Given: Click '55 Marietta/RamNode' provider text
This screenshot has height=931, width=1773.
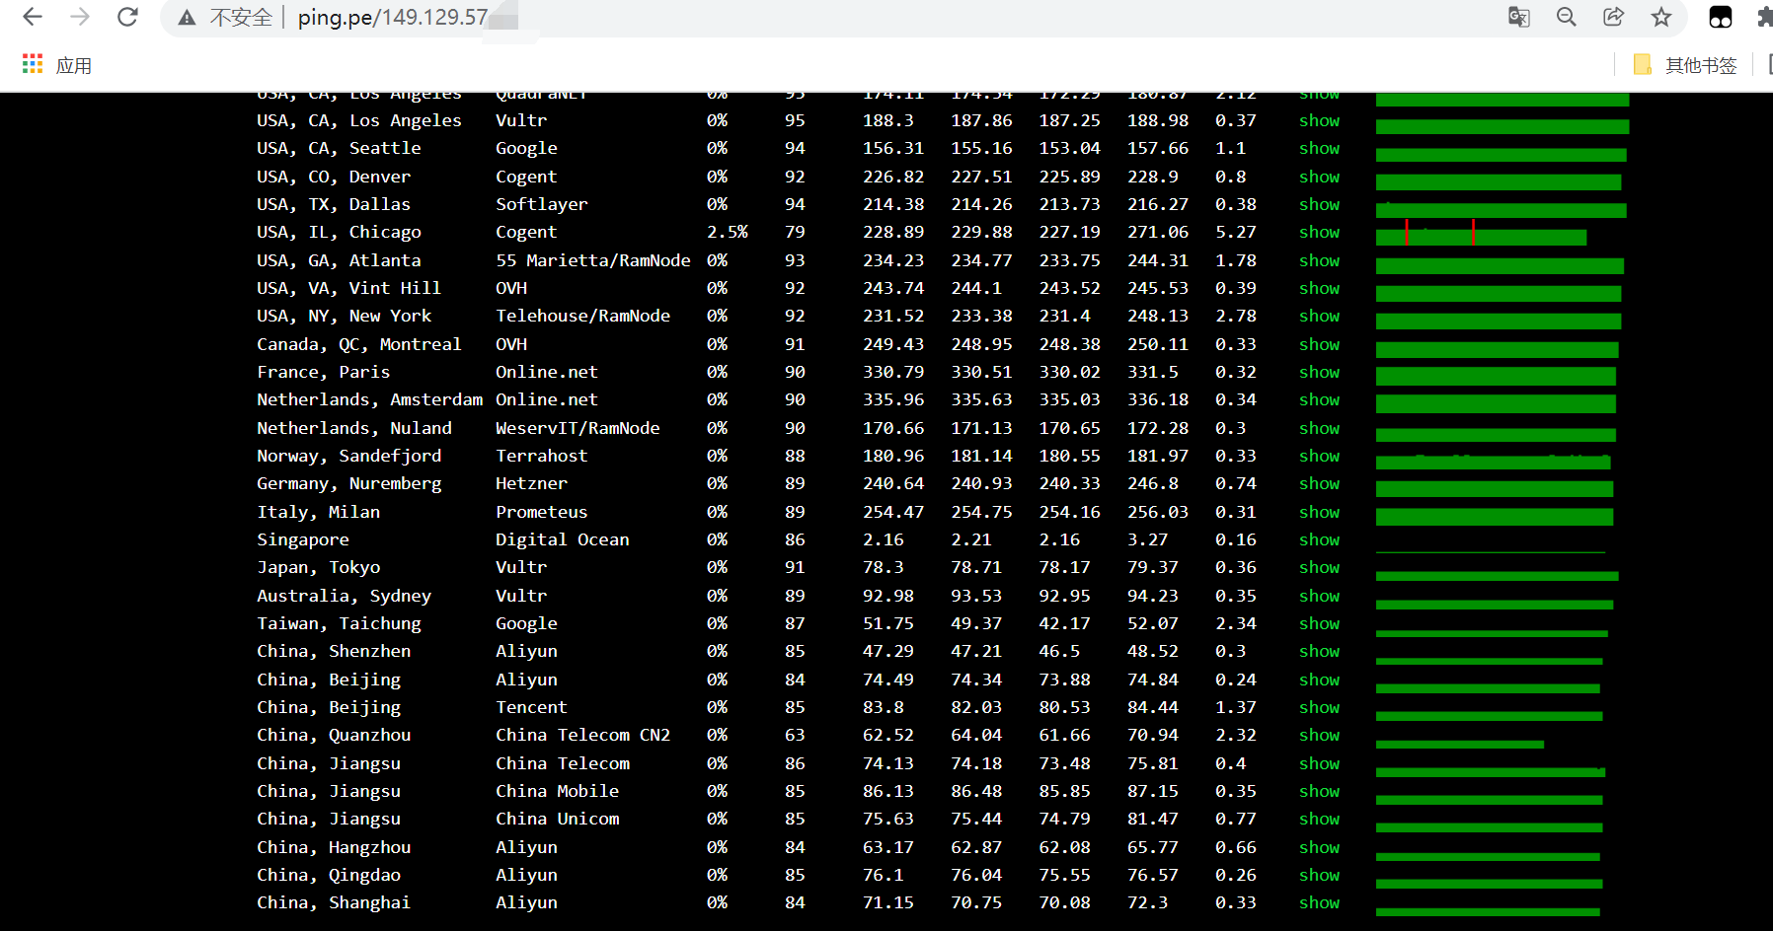Looking at the screenshot, I should tap(592, 260).
